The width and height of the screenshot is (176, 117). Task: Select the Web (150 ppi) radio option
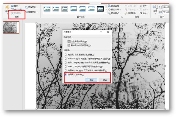point(66,66)
